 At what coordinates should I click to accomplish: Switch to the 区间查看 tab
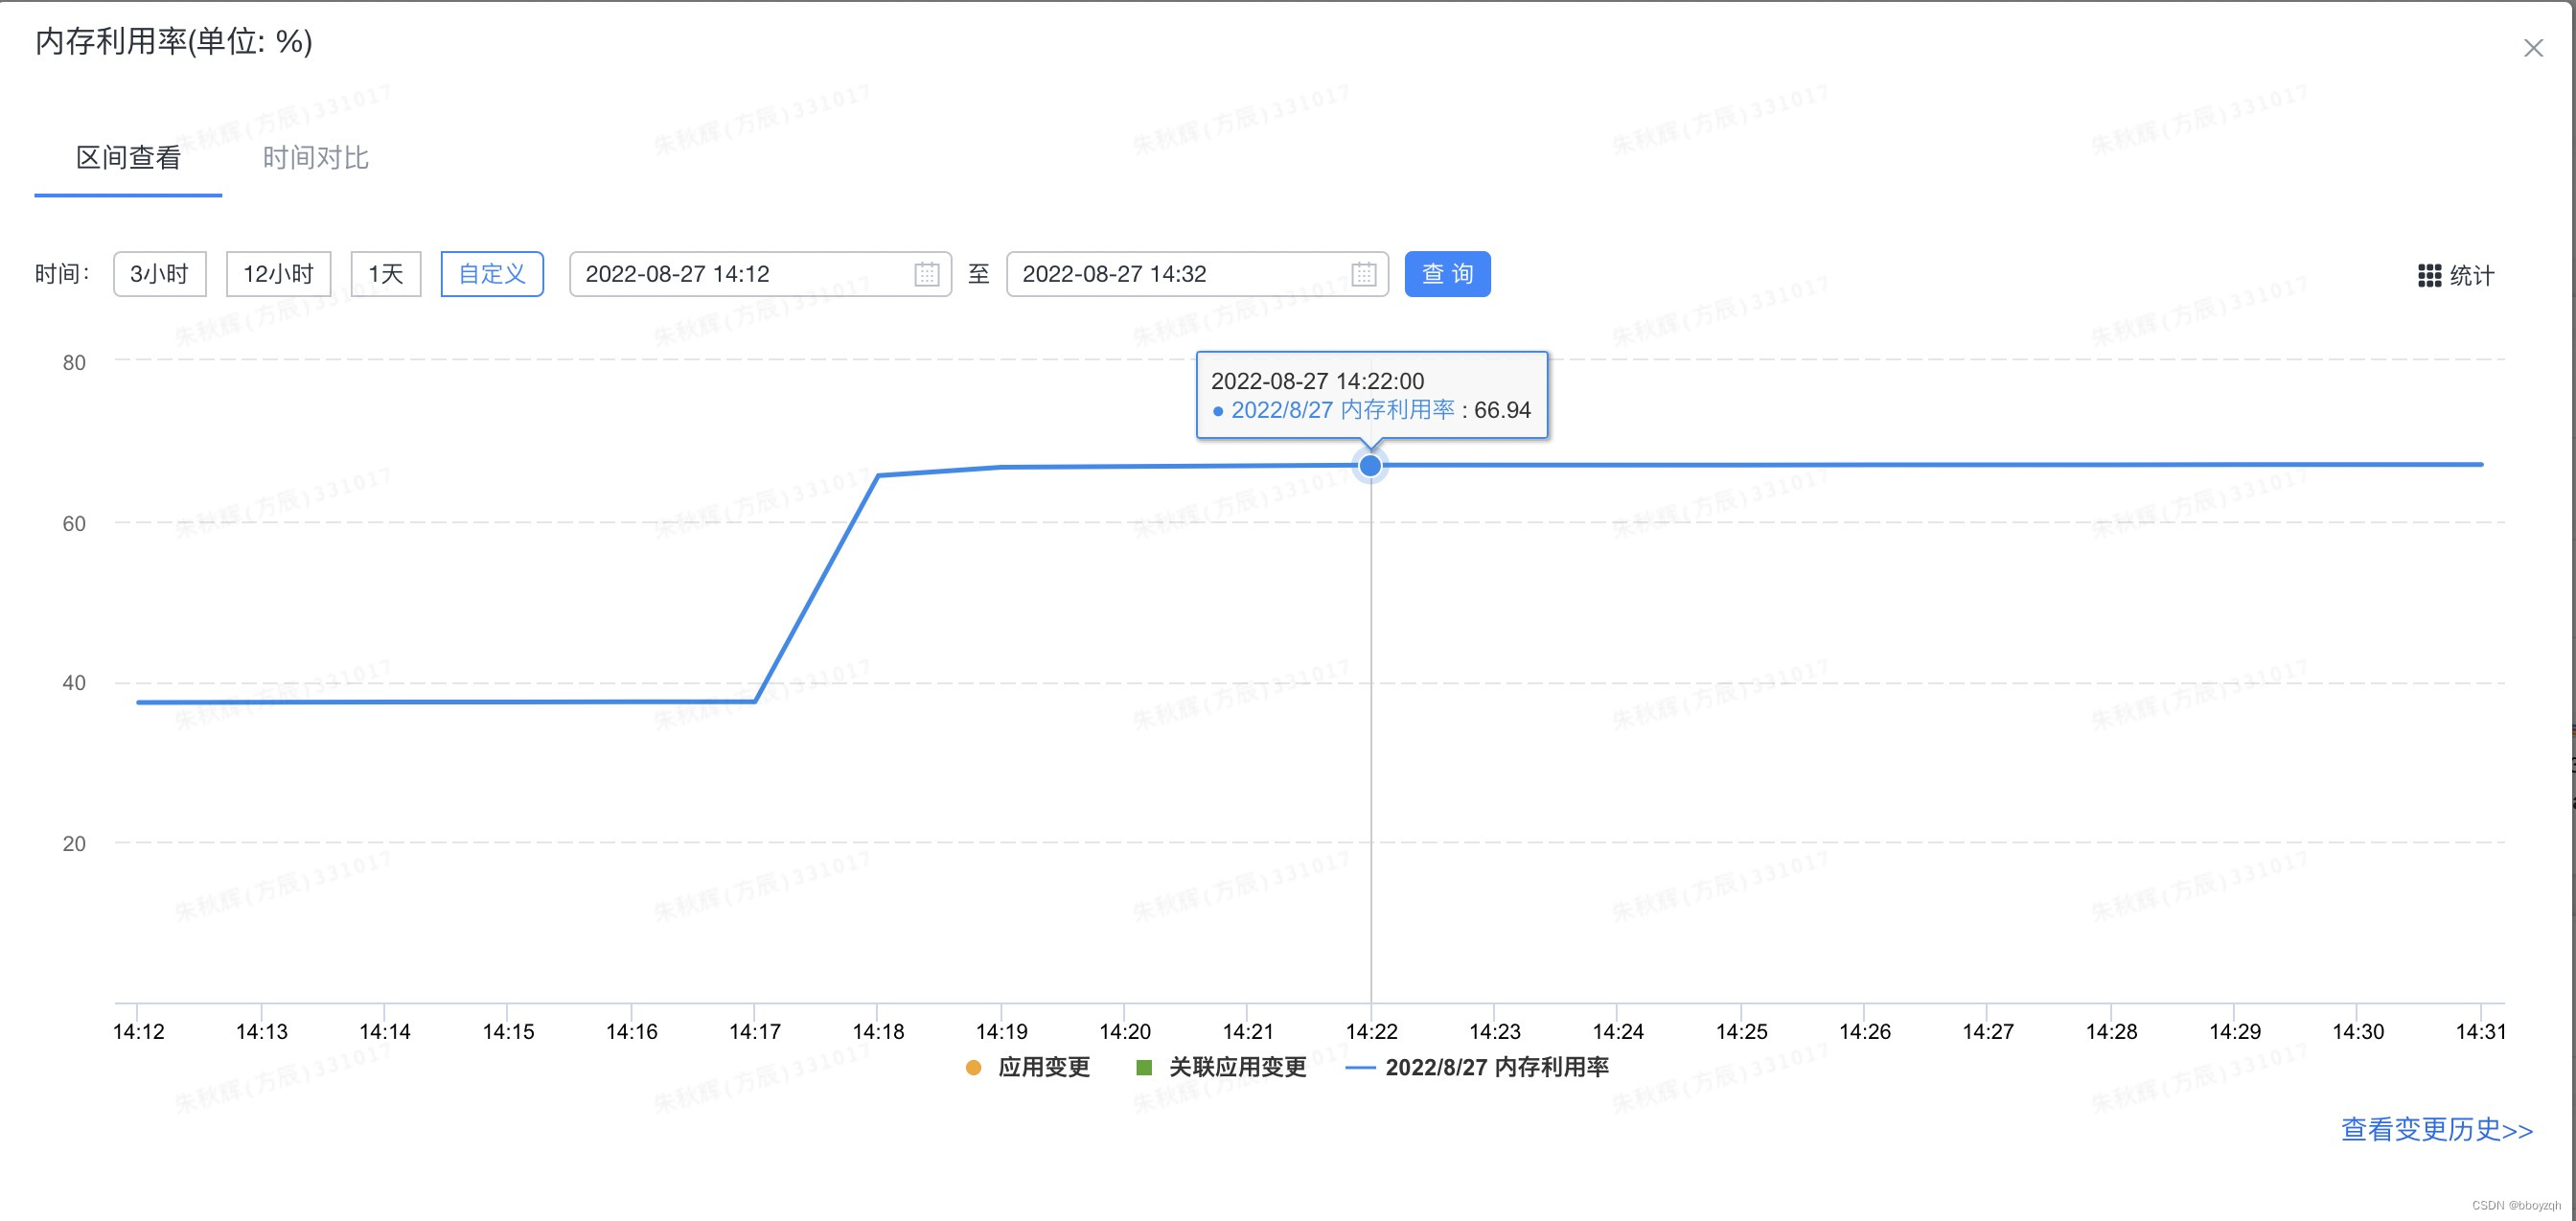(128, 158)
